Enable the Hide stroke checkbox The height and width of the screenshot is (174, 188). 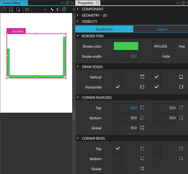point(156,56)
